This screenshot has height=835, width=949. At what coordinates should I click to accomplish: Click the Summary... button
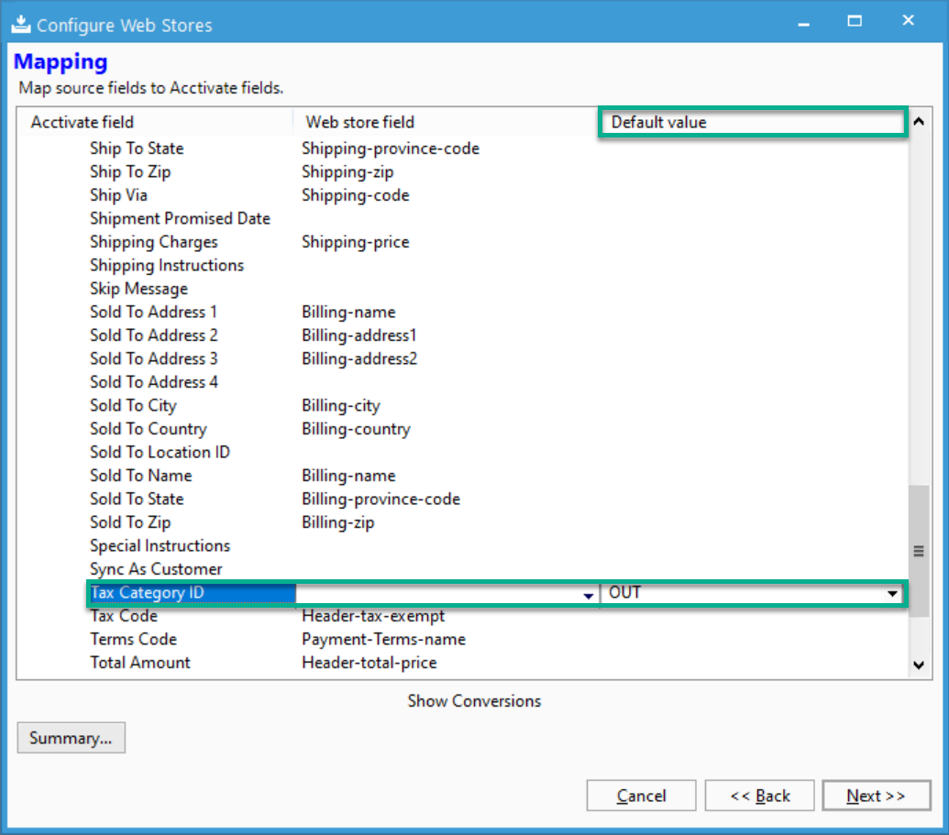[x=71, y=738]
